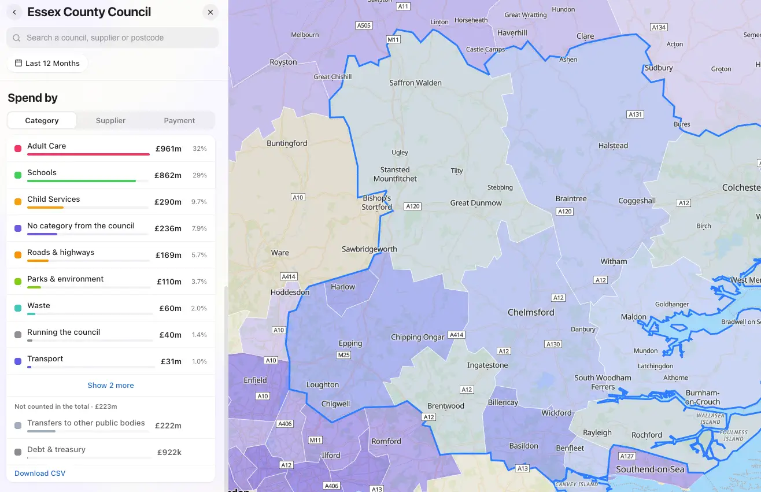Open the Last 12 Months date filter

click(x=47, y=63)
